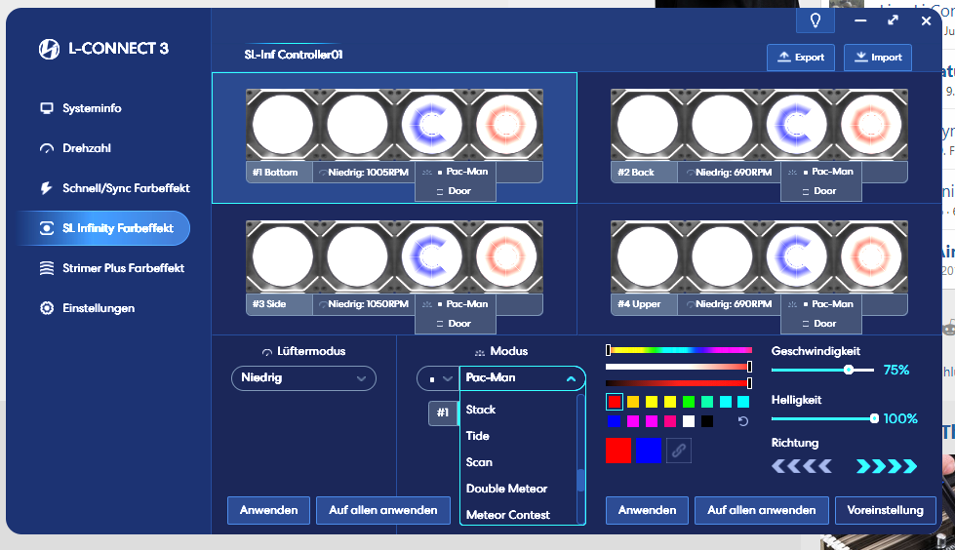Click the mode list scrollbar thumb
This screenshot has height=550, width=955.
pos(580,480)
